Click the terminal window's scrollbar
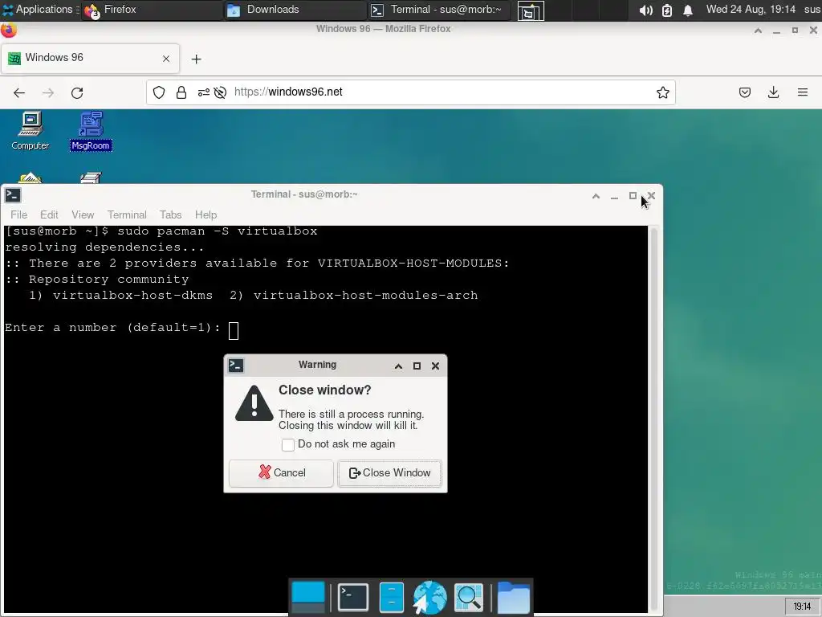Screen dimensions: 822x617 [x=653, y=419]
